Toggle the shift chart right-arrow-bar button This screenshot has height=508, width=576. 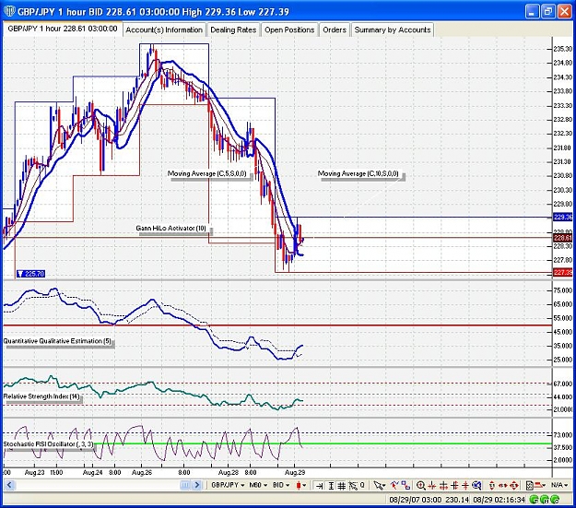(x=319, y=486)
